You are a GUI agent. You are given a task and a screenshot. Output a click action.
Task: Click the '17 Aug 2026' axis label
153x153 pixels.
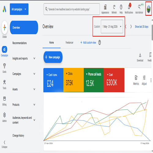tap(145, 143)
